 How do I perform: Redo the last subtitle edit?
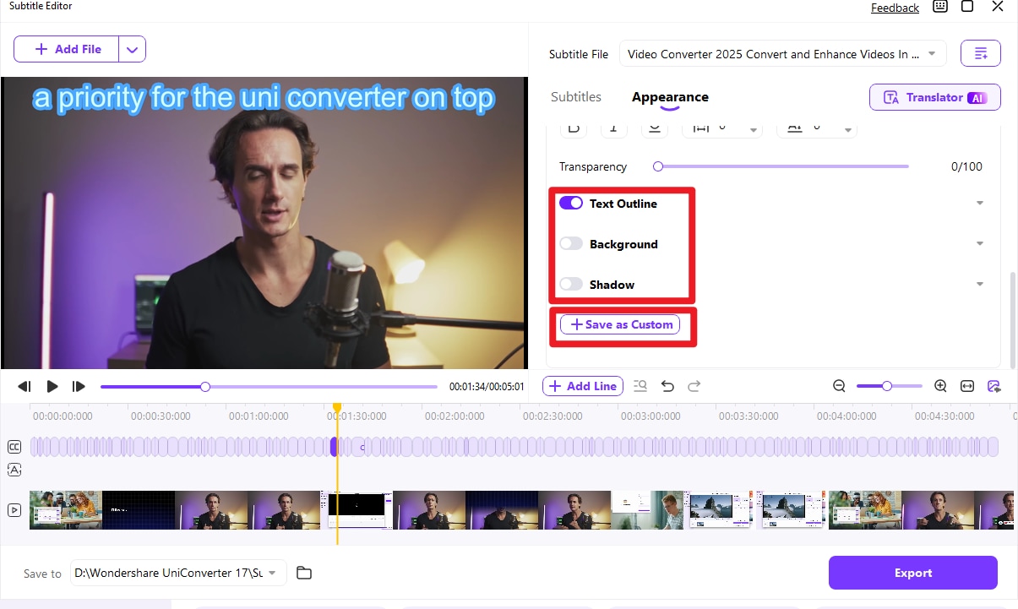[694, 386]
